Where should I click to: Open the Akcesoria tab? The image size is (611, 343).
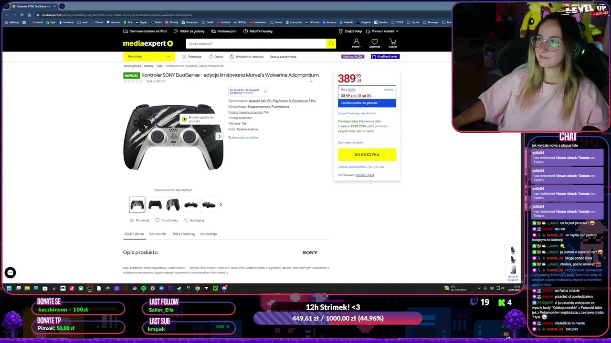158,234
